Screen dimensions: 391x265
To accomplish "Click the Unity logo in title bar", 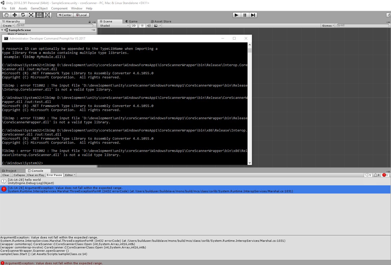I will point(3,3).
